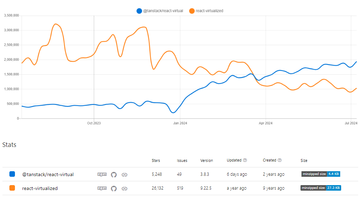The height and width of the screenshot is (199, 362).
Task: Open GitHub icon for @tanstack/react-virtual
Action: tap(114, 175)
